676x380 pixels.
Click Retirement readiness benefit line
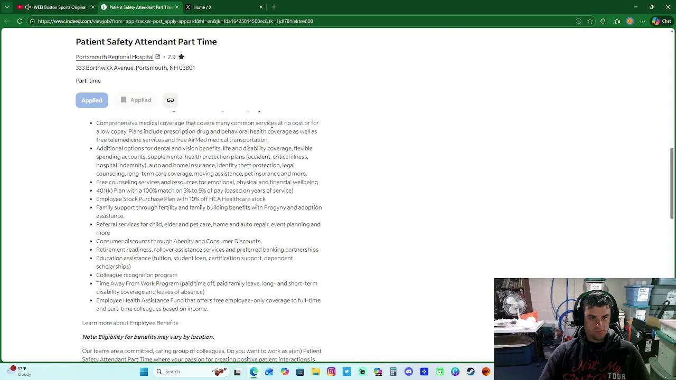(207, 250)
